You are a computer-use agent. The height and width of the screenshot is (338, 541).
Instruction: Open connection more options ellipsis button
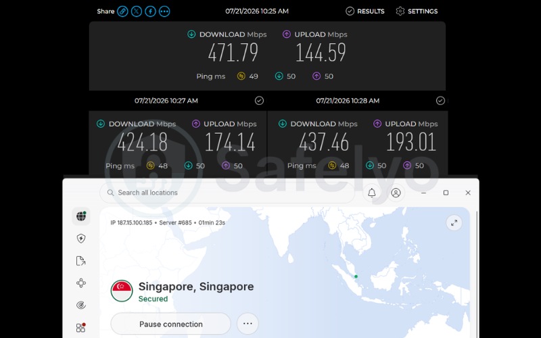(248, 324)
